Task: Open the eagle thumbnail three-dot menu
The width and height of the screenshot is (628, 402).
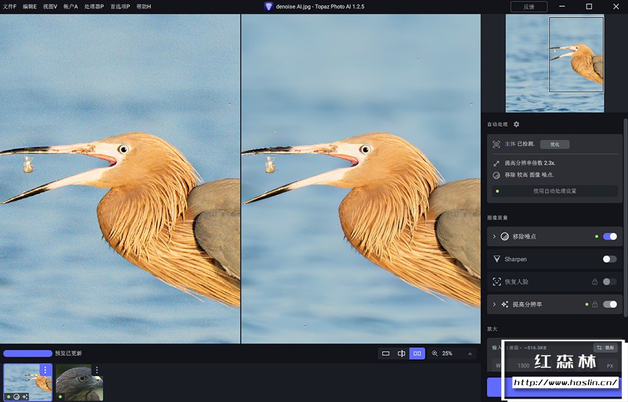Action: 97,370
